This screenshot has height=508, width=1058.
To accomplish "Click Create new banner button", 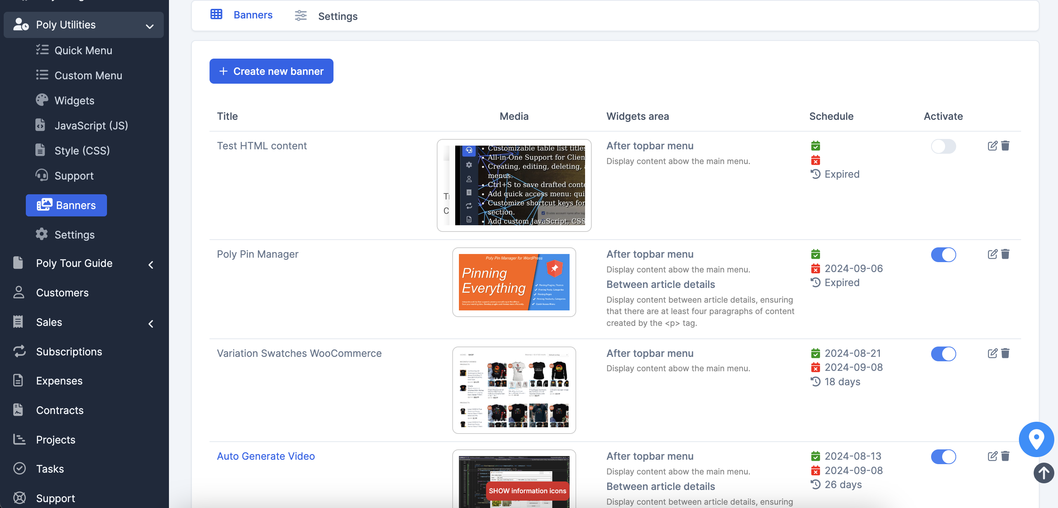I will (271, 72).
